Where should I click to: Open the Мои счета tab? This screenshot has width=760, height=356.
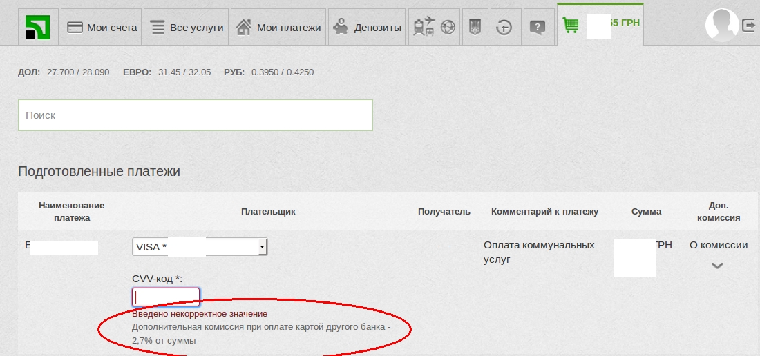point(102,27)
